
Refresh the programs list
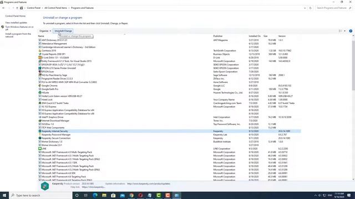click(x=311, y=8)
